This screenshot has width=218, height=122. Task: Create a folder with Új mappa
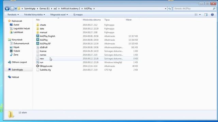(x=78, y=15)
